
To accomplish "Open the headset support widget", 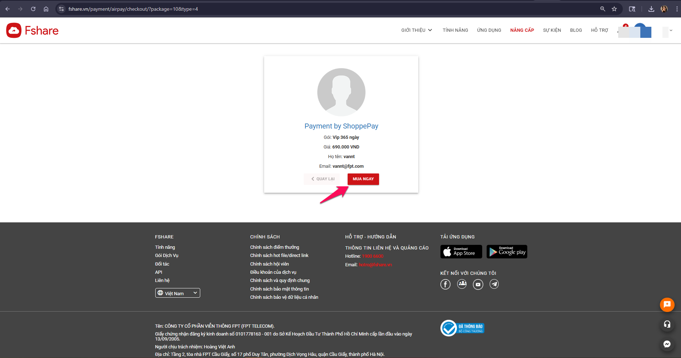I will (667, 324).
